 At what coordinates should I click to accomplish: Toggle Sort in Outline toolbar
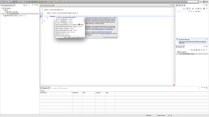194,50
